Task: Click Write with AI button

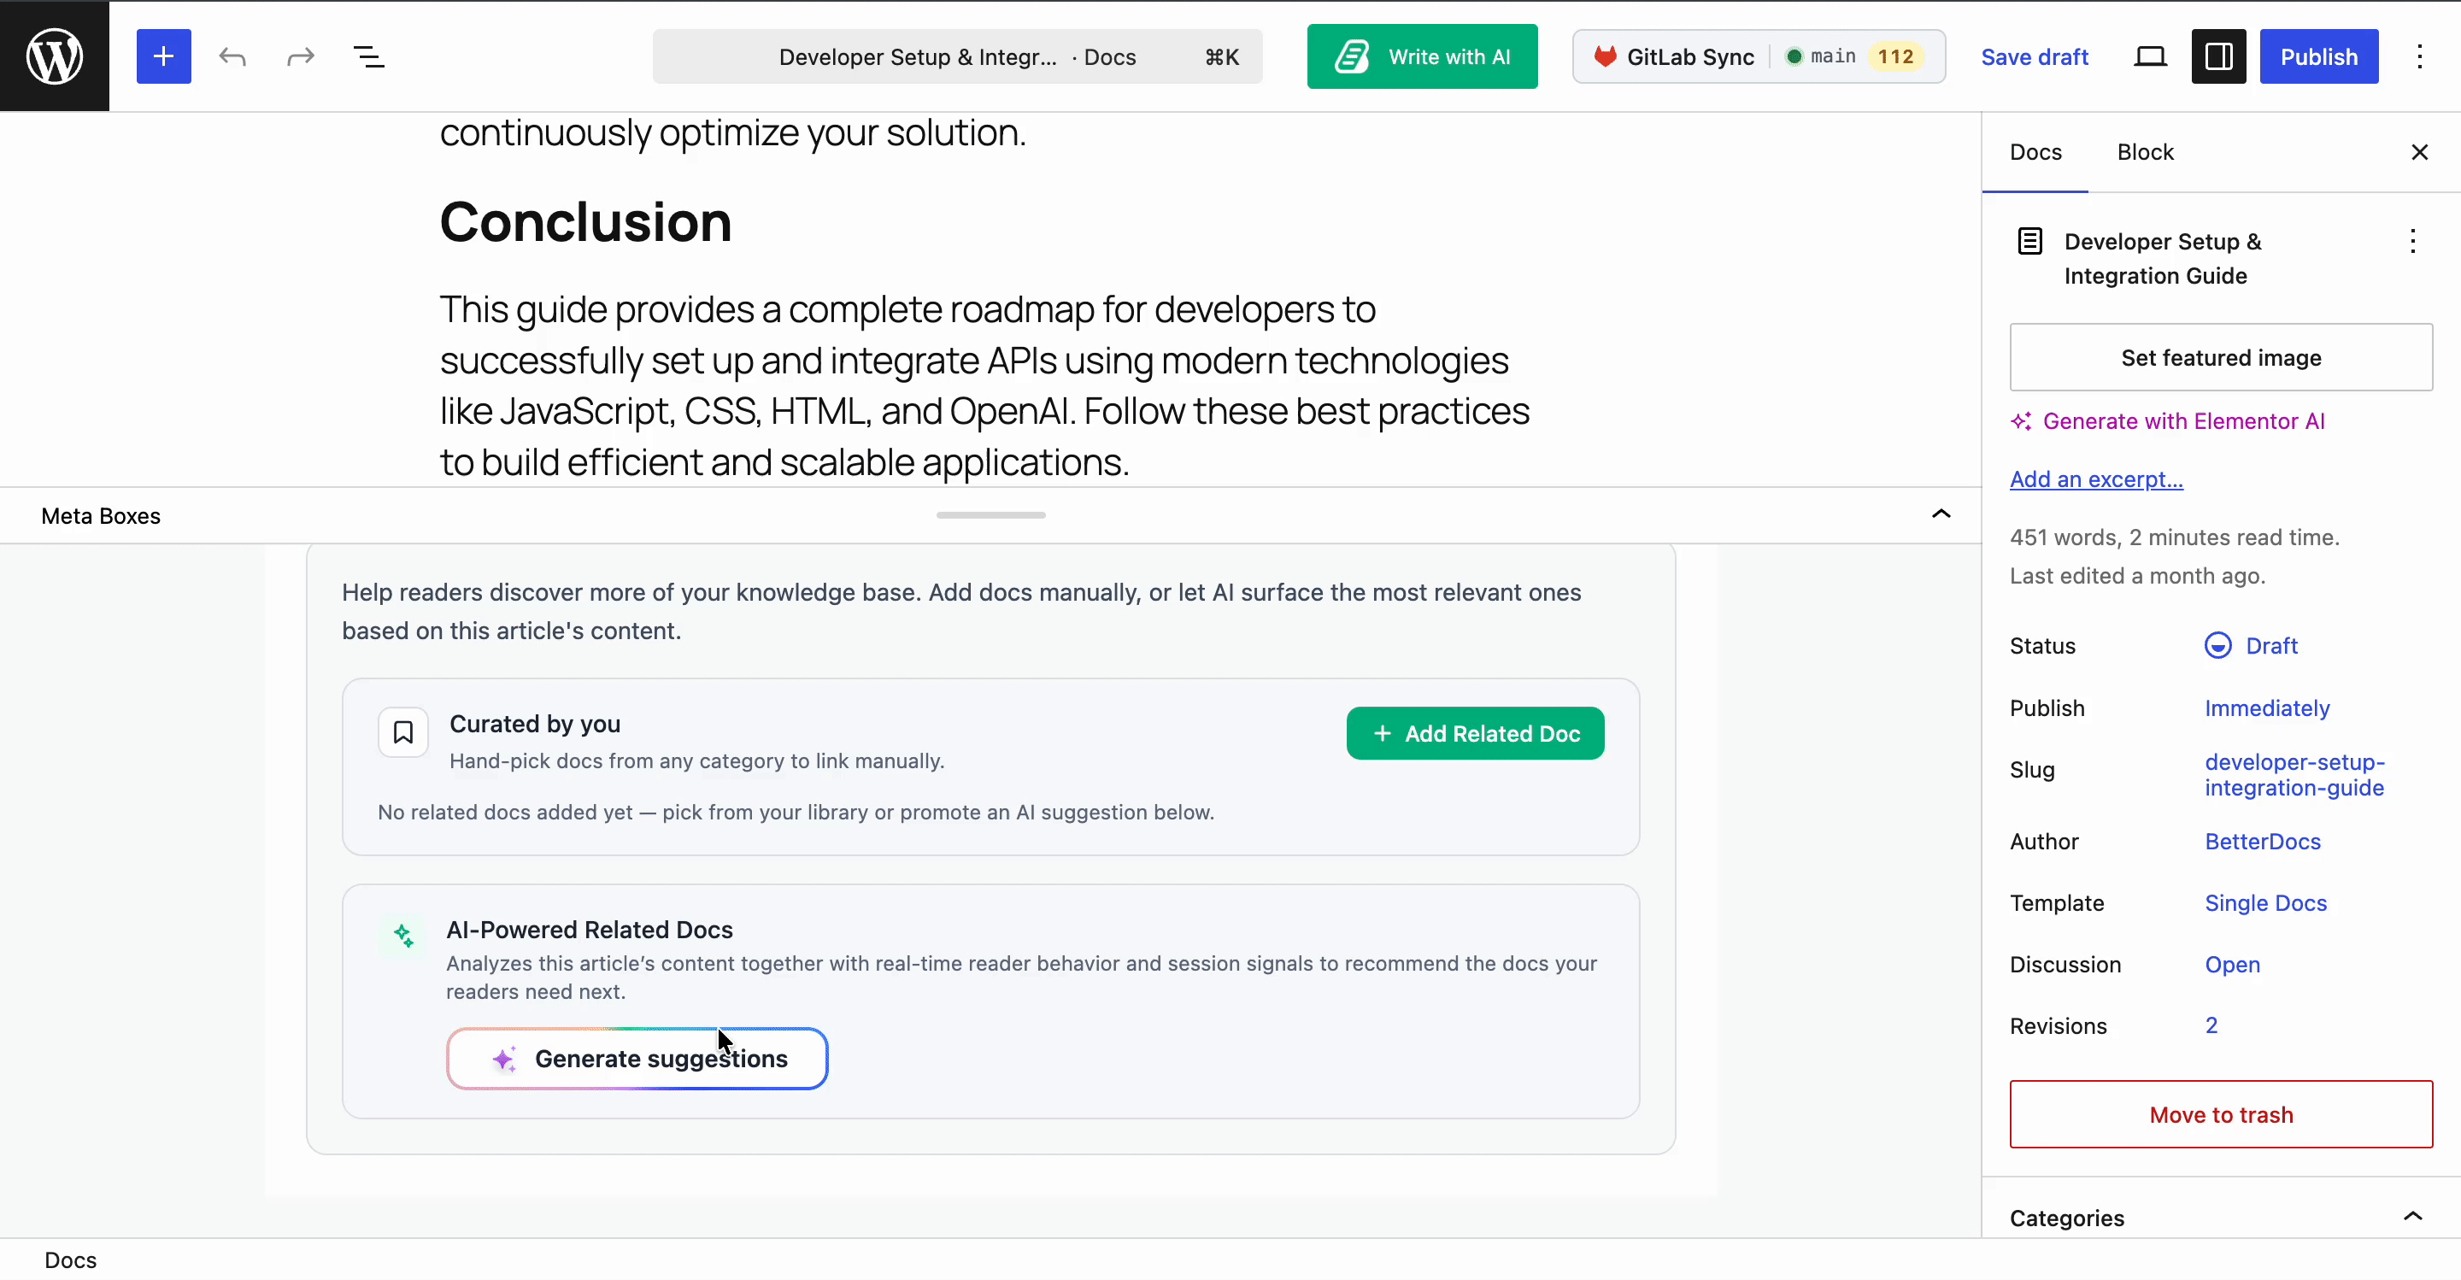Action: 1422,56
